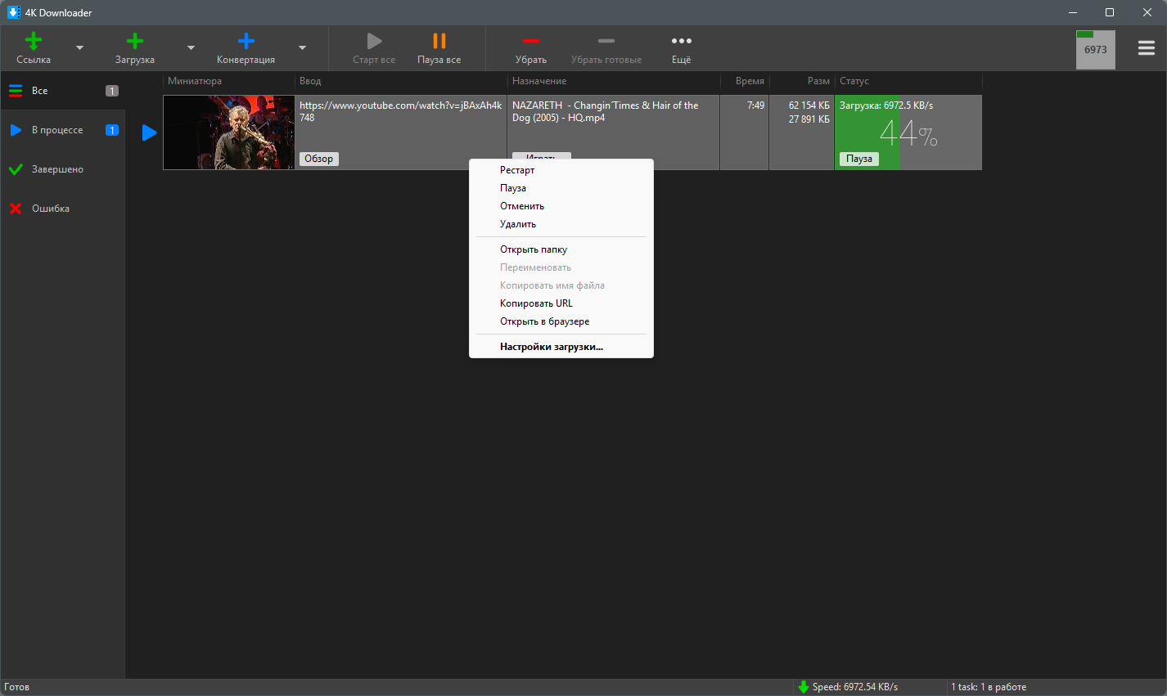Image resolution: width=1167 pixels, height=696 pixels.
Task: Click the orange Пауза все icon
Action: [x=439, y=41]
